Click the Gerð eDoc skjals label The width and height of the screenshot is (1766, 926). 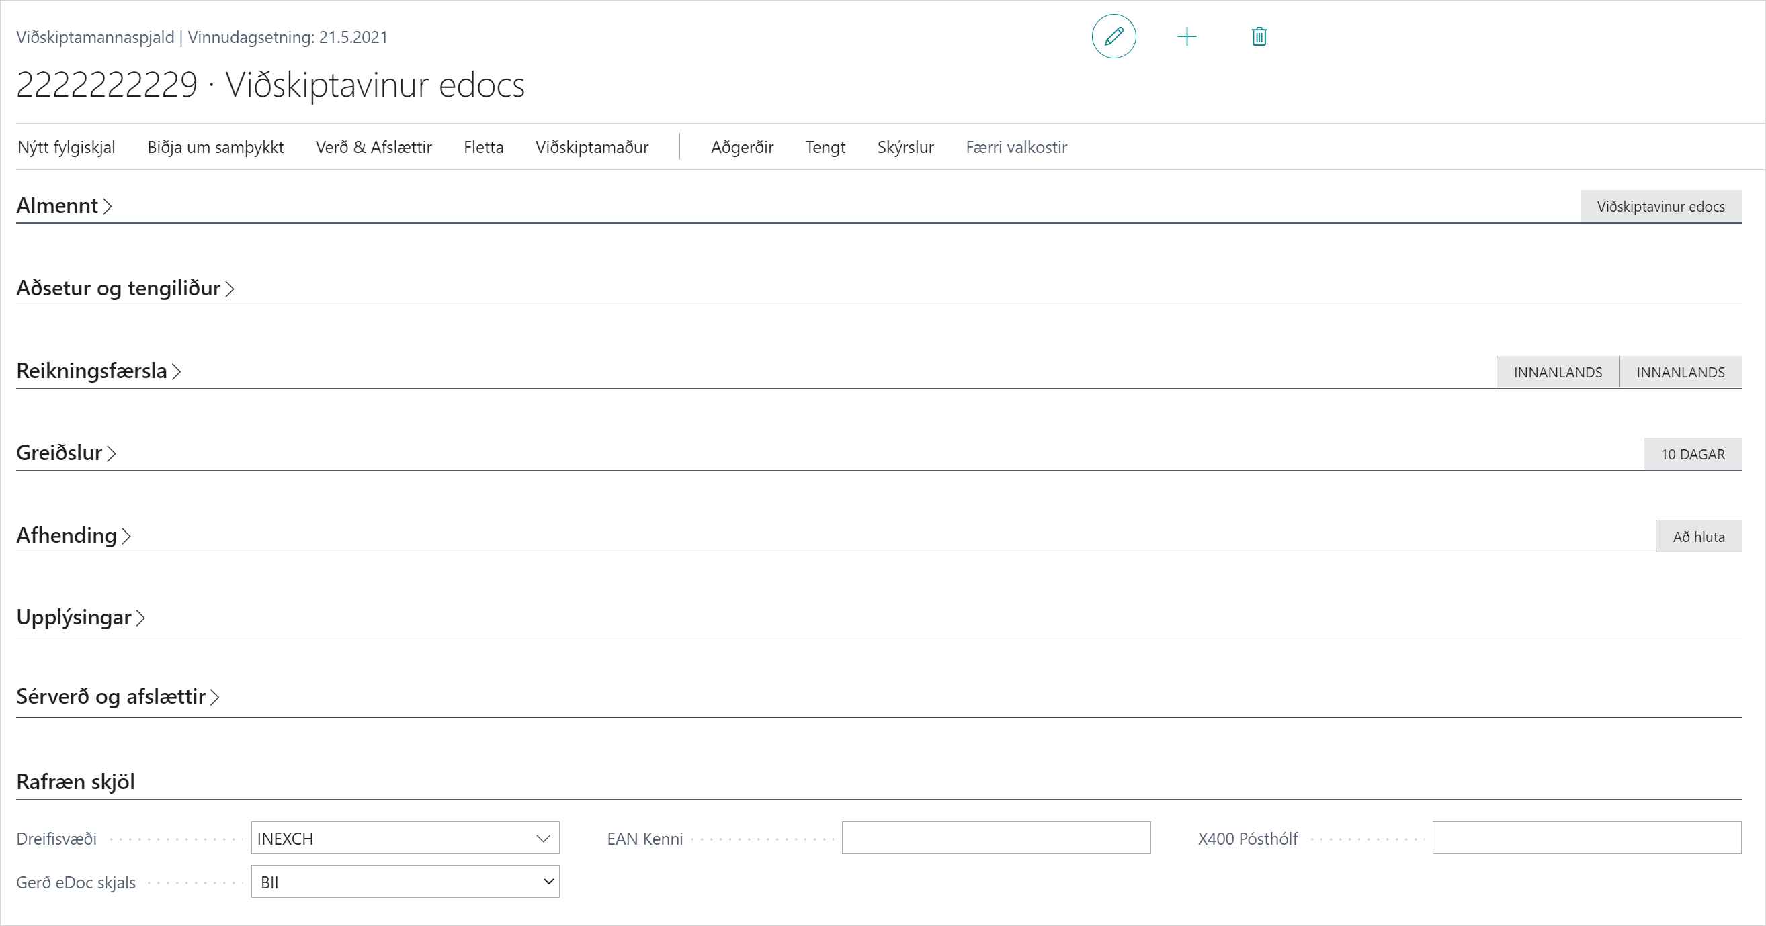pos(76,883)
